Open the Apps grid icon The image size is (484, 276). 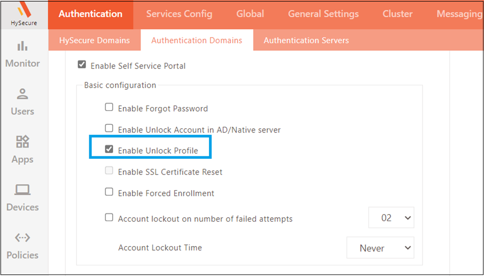point(22,142)
